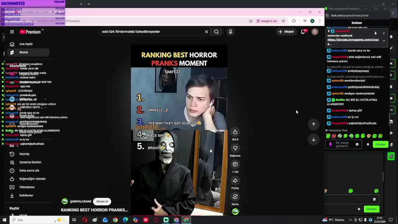Unpin the pinned chat message pin icon
This screenshot has width=398, height=224.
coord(376,33)
